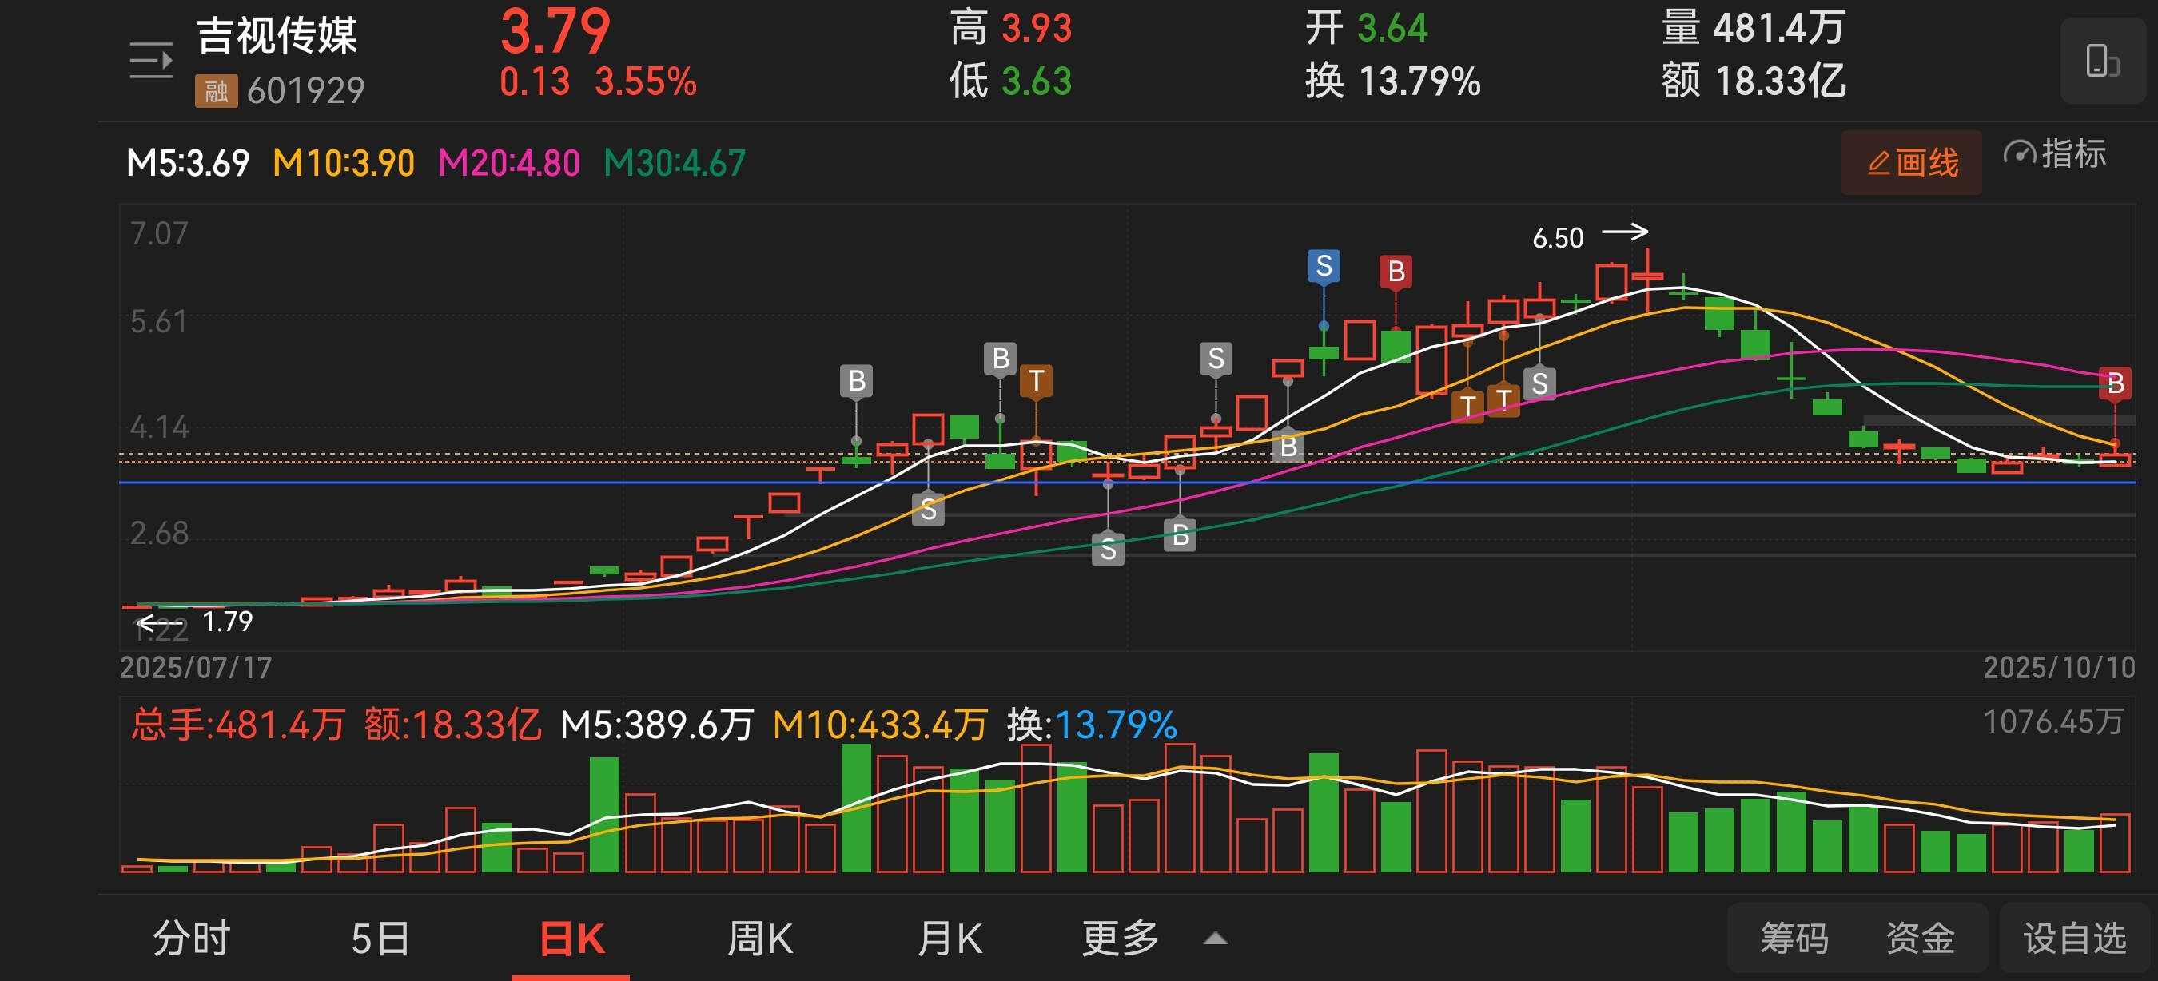Click the 6.50 high price marker
Image resolution: width=2158 pixels, height=981 pixels.
[x=1557, y=239]
